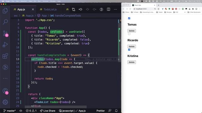Open the Manage gear menu
Viewport: 202px width, 113px height.
(5, 102)
